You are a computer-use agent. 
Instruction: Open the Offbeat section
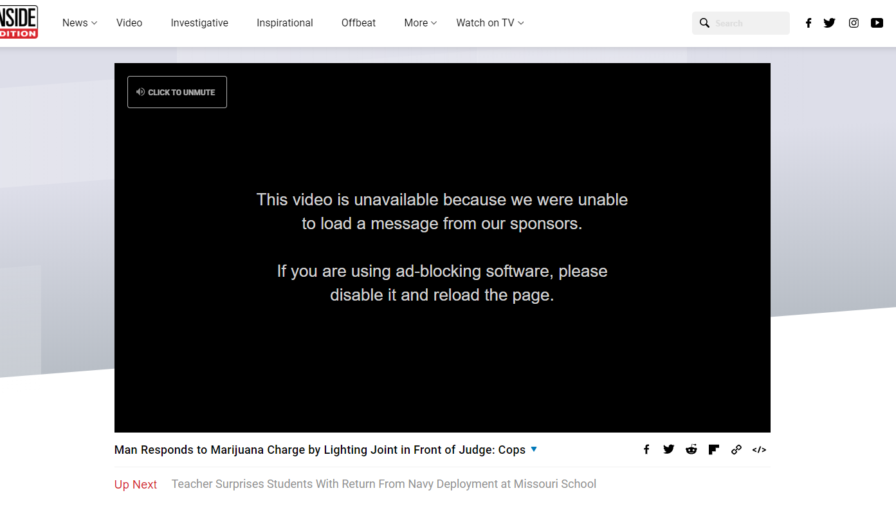coord(358,23)
